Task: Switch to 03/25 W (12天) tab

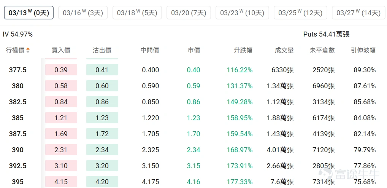Action: click(x=300, y=13)
